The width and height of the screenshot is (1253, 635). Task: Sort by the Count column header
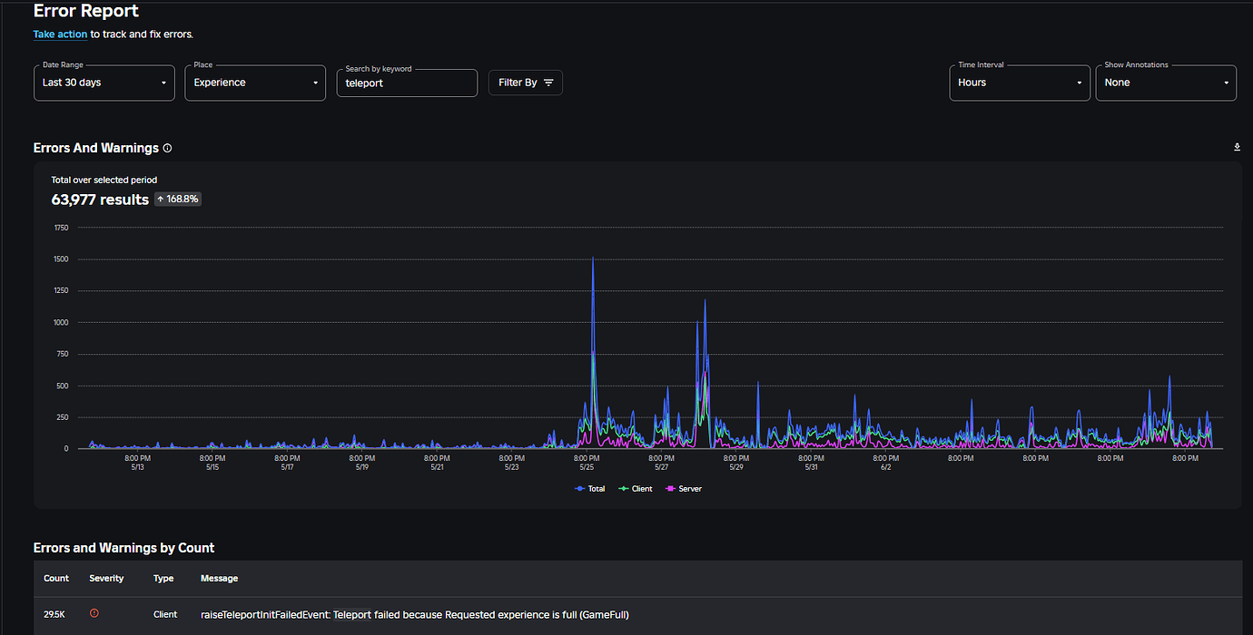coord(56,578)
